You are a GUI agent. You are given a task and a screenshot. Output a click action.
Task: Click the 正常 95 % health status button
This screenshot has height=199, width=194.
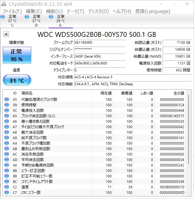[17, 55]
